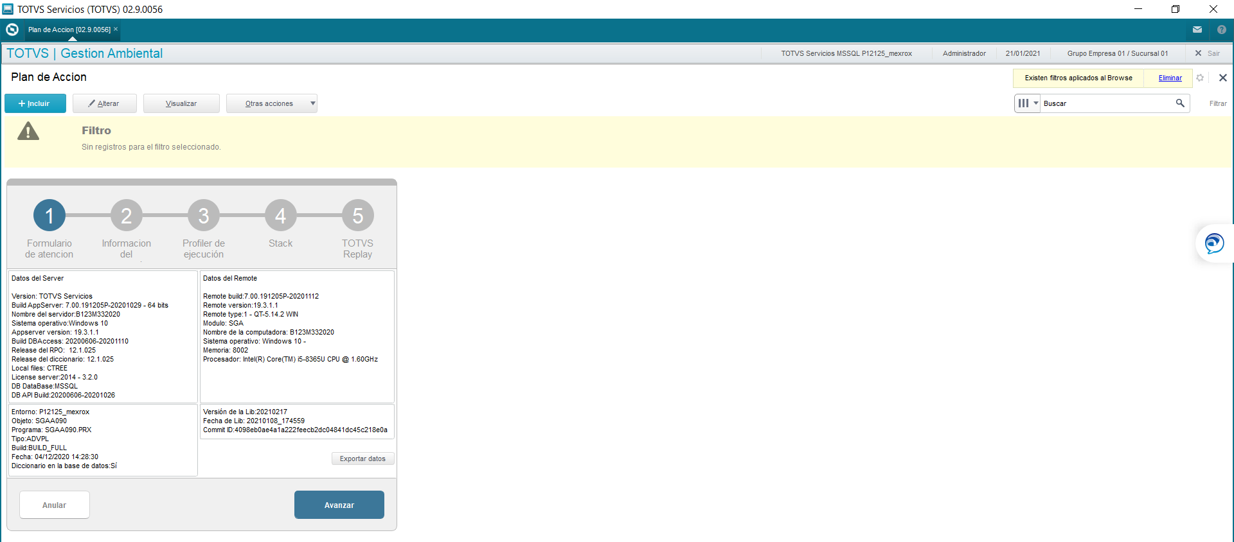Click the Exportar datos button
Viewport: 1234px width, 542px height.
(x=362, y=459)
